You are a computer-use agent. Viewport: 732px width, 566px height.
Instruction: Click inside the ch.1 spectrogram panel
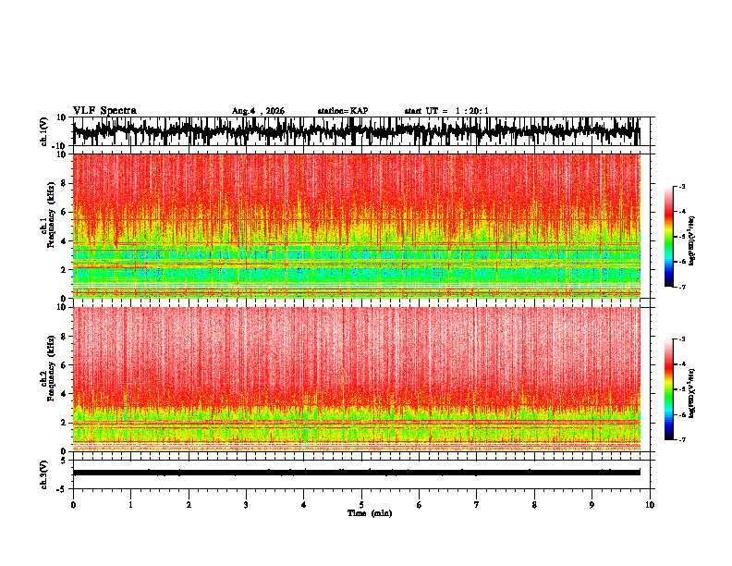357,226
